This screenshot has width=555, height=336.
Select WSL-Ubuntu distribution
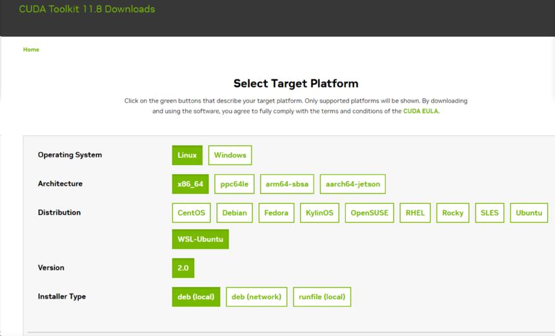pyautogui.click(x=200, y=239)
